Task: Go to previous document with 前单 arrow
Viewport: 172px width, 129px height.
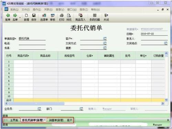Action: (8, 17)
